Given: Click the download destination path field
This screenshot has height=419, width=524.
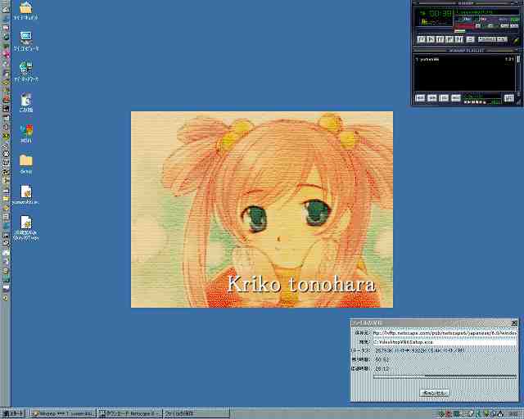Looking at the screenshot, I should [445, 342].
